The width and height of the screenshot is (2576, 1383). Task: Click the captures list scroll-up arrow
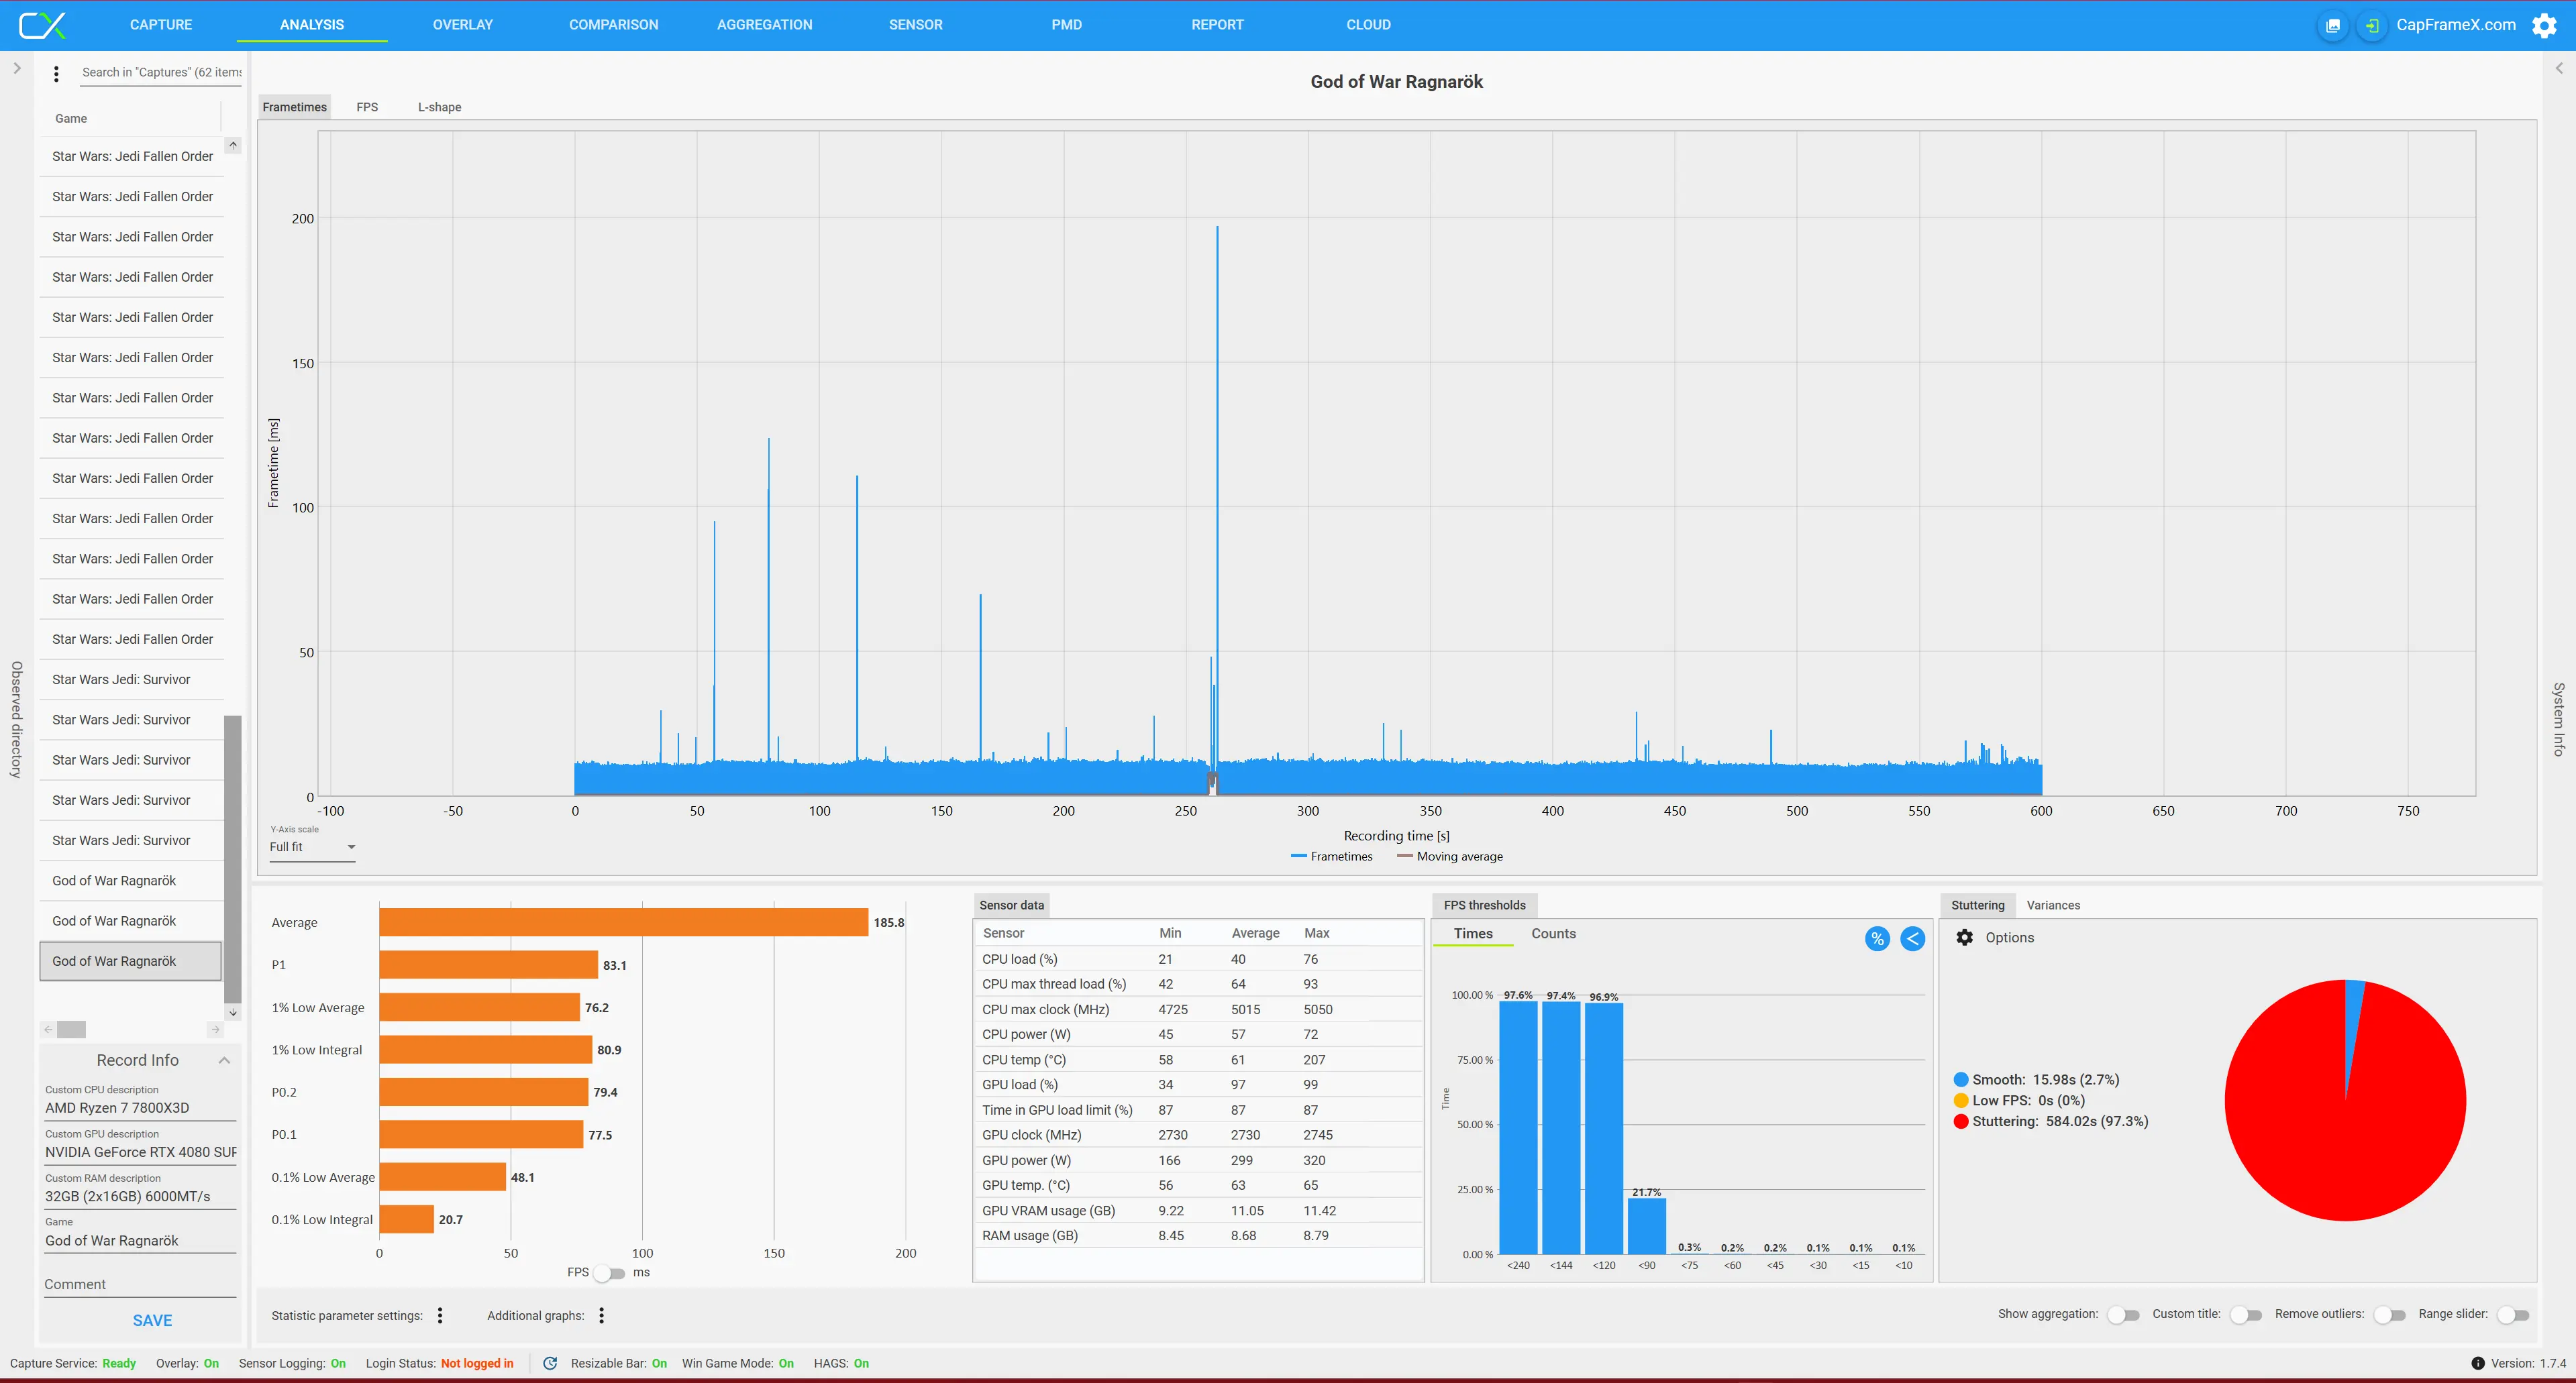point(233,145)
